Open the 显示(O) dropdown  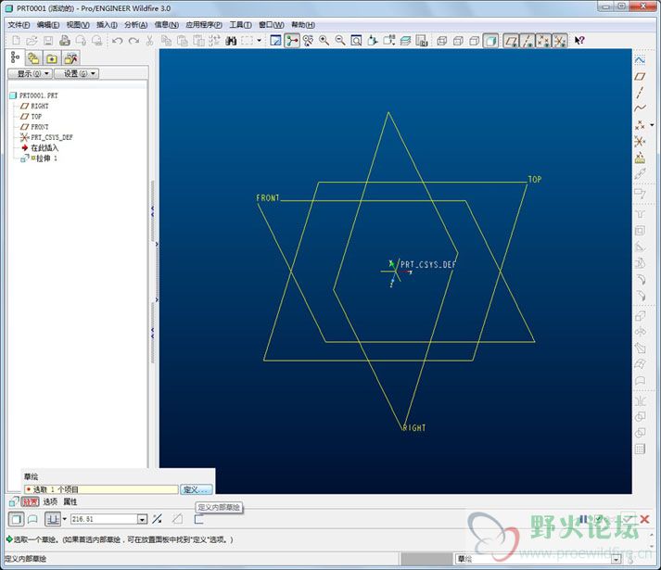point(30,73)
